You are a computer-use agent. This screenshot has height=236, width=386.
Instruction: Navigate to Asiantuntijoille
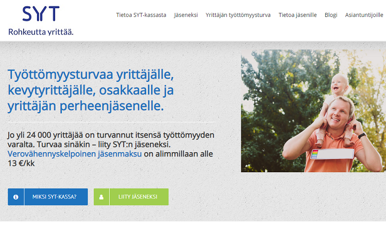[x=364, y=15]
